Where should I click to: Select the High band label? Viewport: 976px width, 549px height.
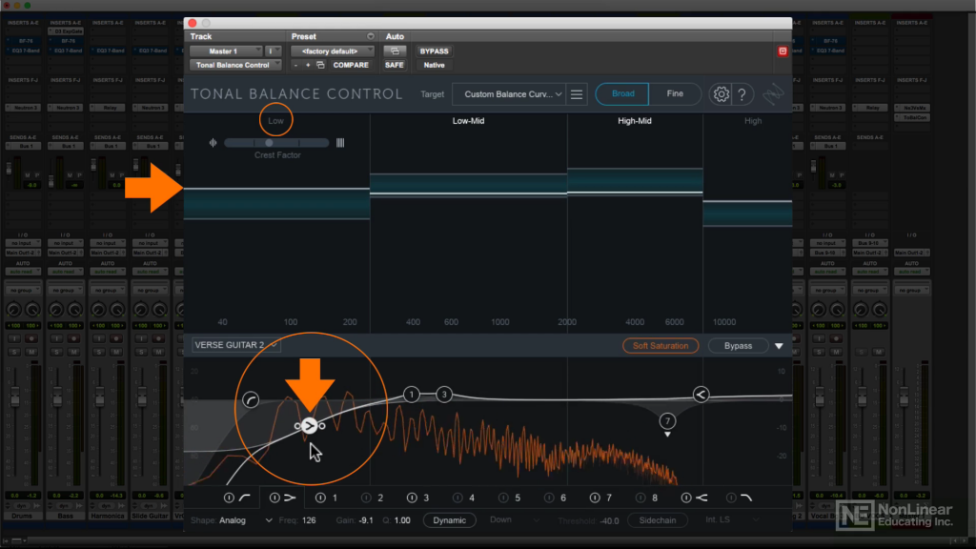coord(753,121)
